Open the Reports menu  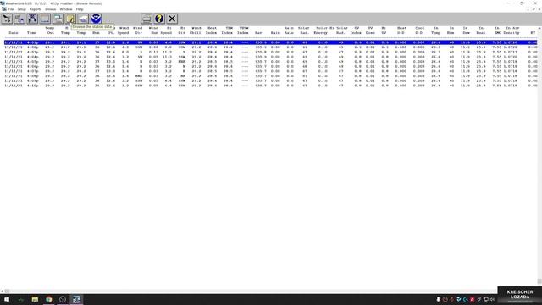click(x=36, y=9)
